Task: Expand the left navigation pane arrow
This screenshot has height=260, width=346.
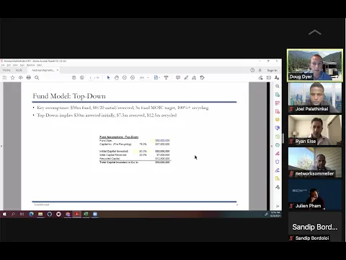Action: (1, 146)
